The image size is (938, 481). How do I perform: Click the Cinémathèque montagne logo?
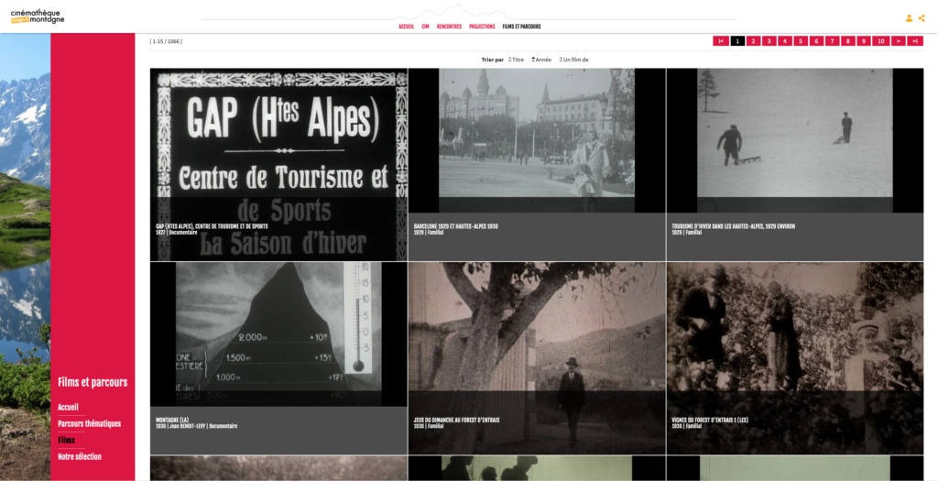(x=37, y=16)
